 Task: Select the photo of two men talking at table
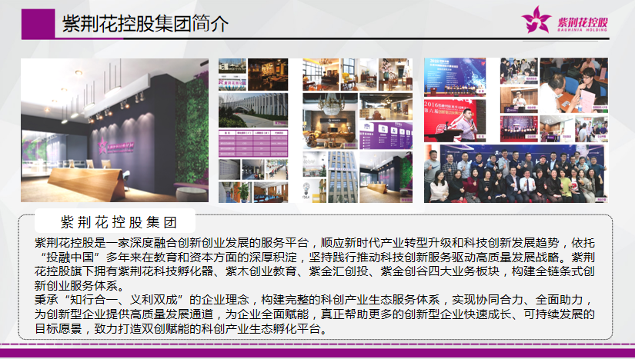(x=574, y=85)
